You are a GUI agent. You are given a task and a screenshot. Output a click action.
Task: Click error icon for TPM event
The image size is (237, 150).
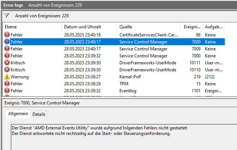(x=7, y=84)
